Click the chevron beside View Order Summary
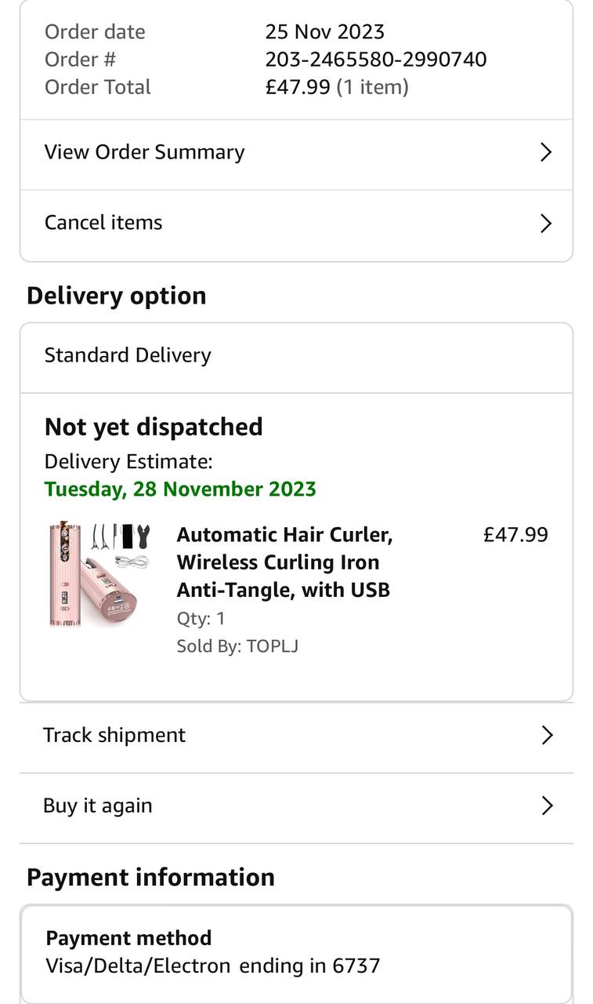593x1004 pixels. click(x=546, y=152)
